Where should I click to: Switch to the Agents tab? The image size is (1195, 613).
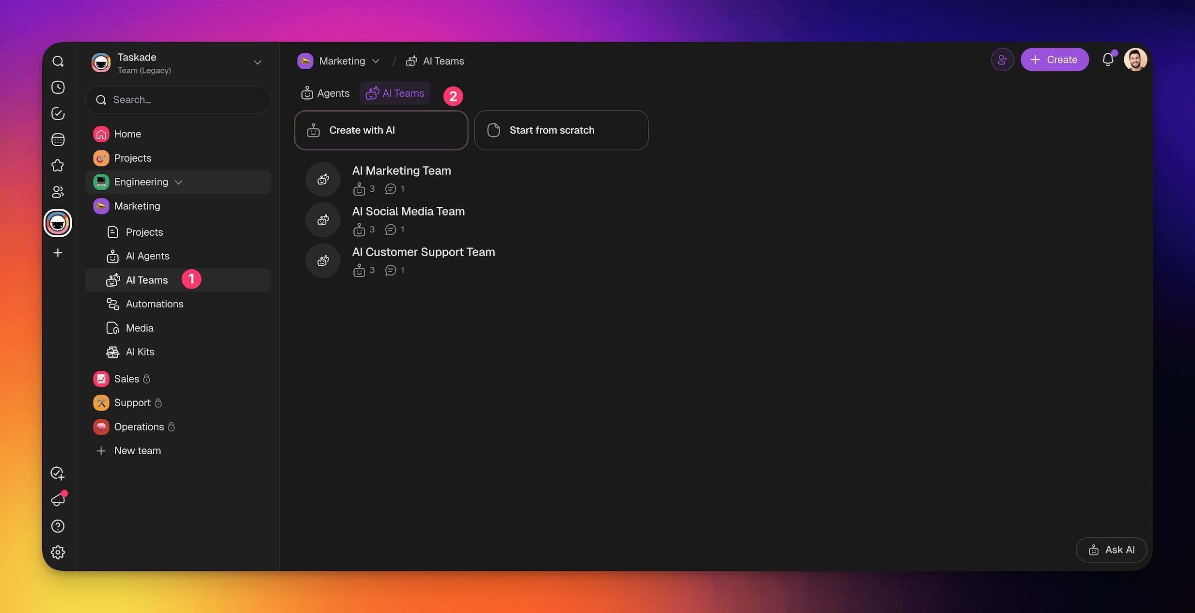(x=326, y=93)
